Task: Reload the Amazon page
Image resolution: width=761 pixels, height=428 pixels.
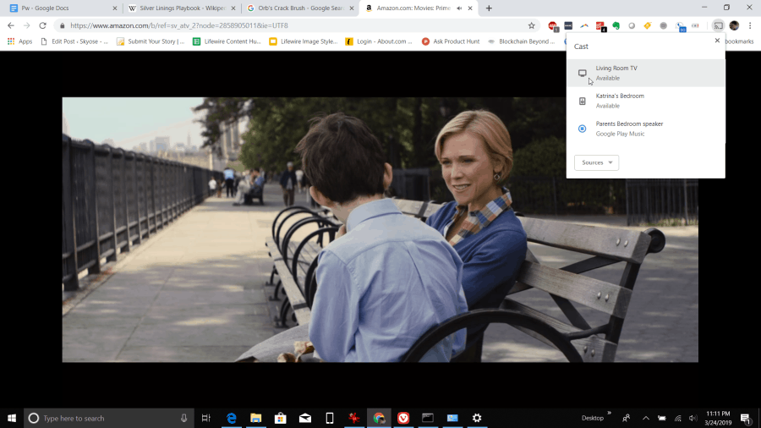Action: 43,25
